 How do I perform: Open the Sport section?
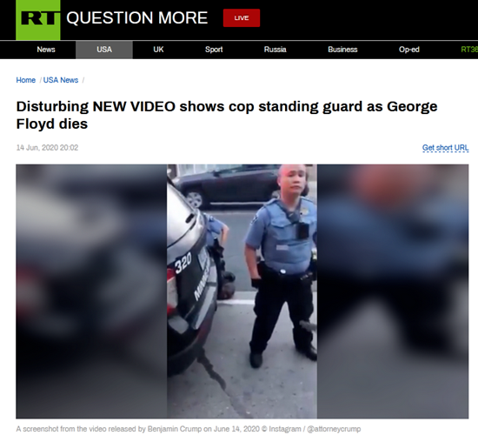214,50
